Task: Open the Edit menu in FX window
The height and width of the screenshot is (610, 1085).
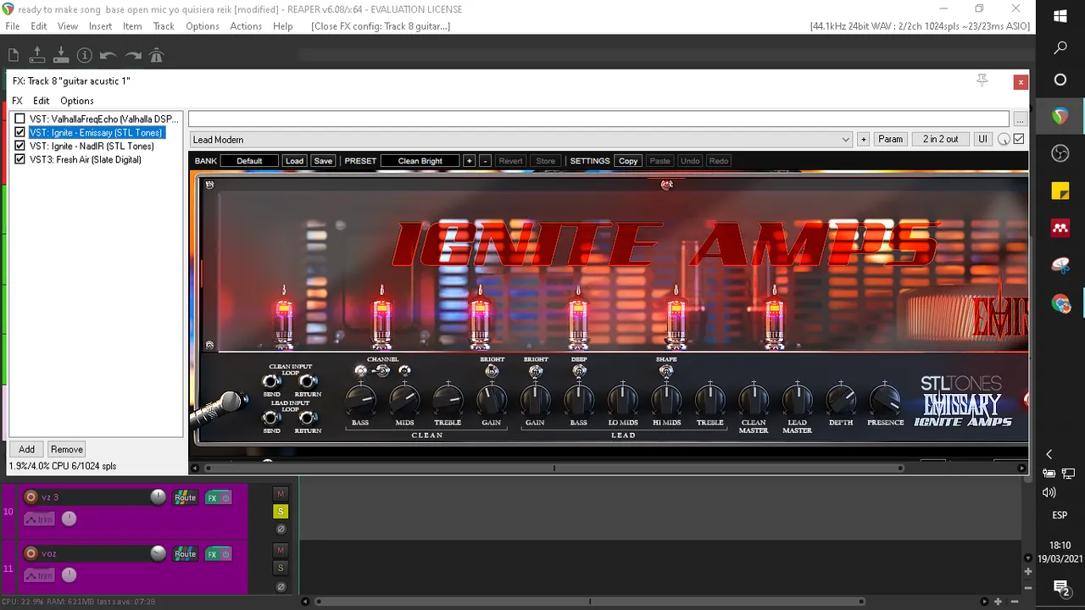Action: (x=42, y=101)
